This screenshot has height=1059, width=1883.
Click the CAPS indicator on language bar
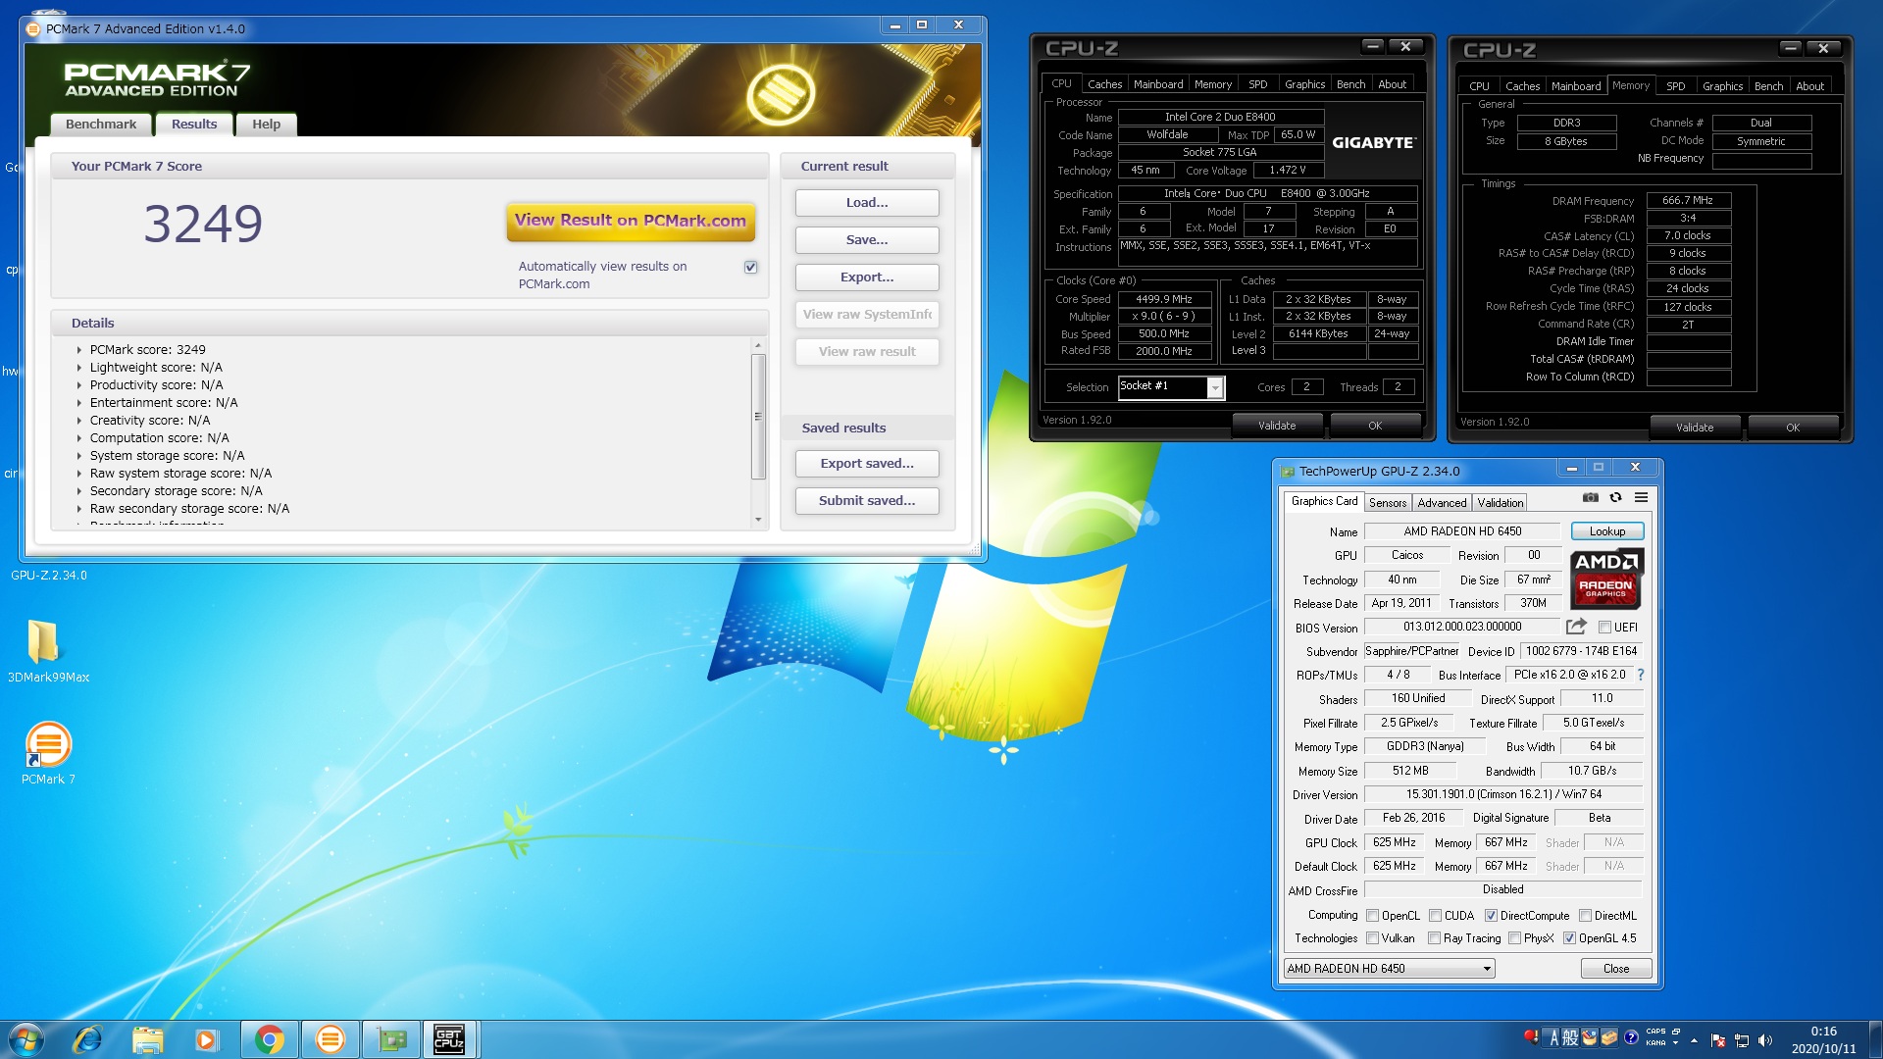tap(1655, 1032)
